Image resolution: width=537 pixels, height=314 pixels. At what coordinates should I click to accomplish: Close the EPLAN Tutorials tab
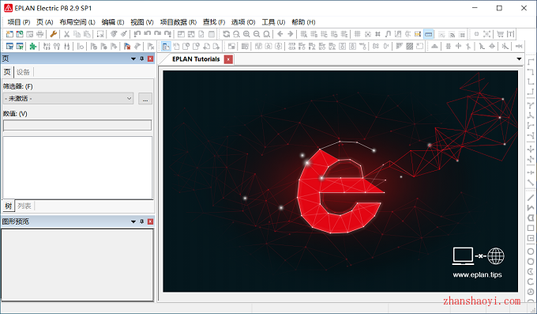tap(228, 59)
